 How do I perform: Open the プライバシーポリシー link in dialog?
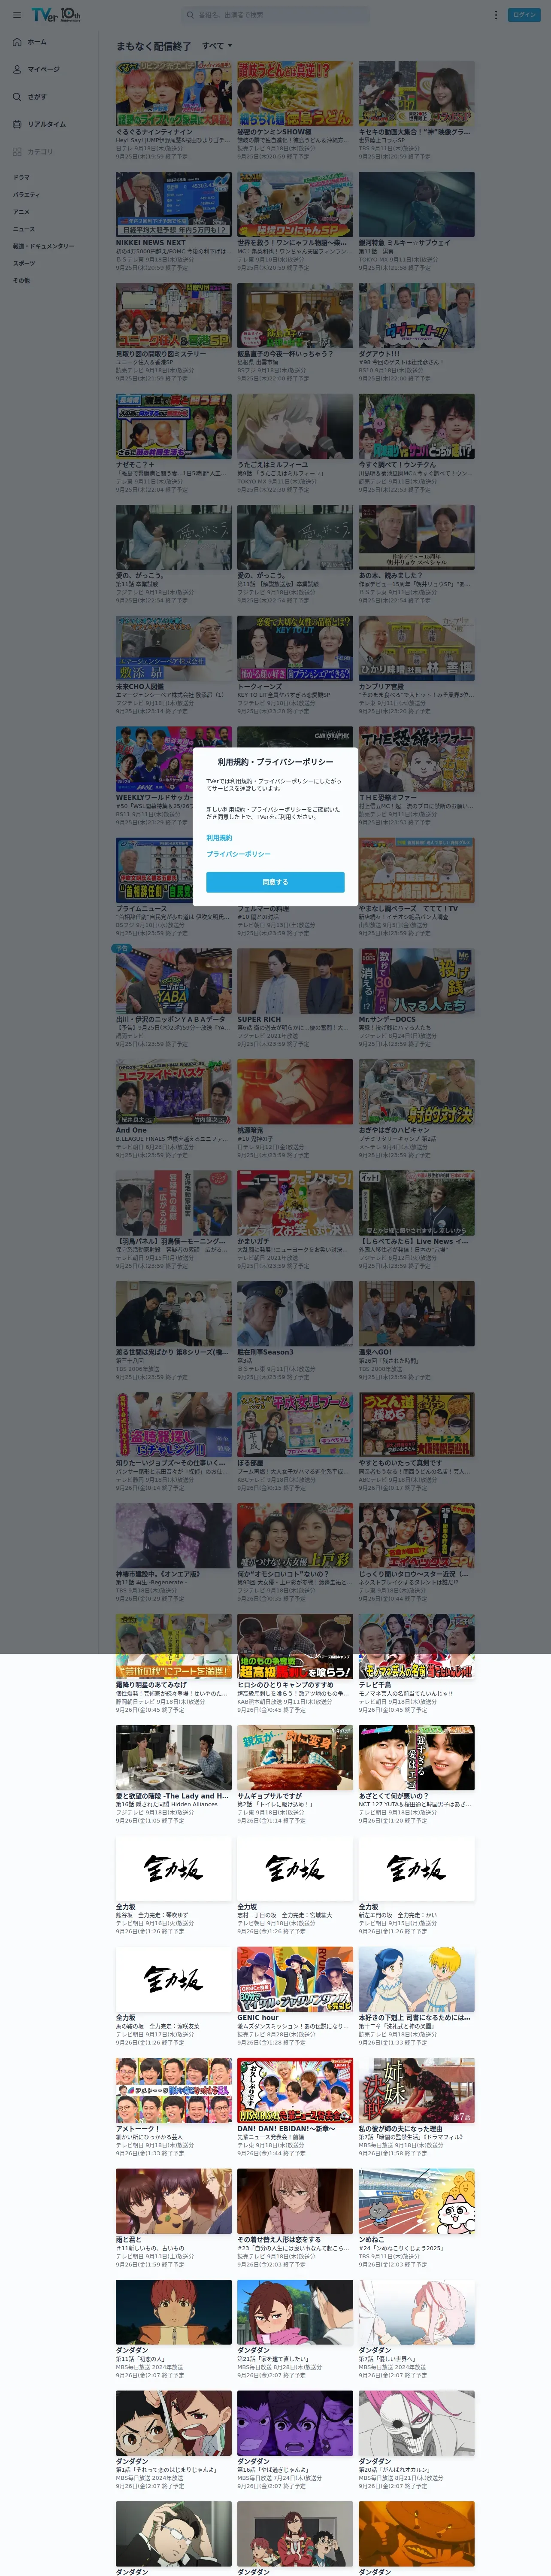click(238, 854)
